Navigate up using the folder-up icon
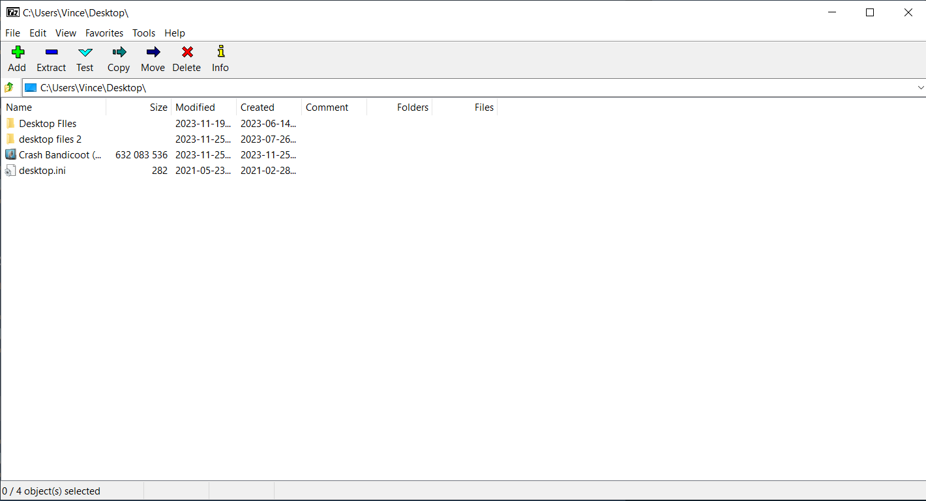 [x=10, y=87]
